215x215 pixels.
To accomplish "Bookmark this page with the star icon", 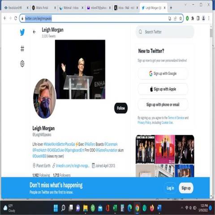I will tap(181, 18).
